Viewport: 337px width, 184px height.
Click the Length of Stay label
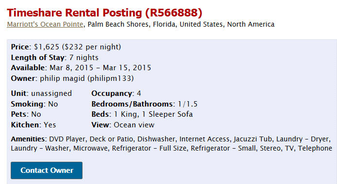click(38, 58)
